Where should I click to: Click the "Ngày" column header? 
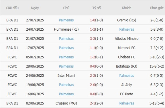point(35,8)
